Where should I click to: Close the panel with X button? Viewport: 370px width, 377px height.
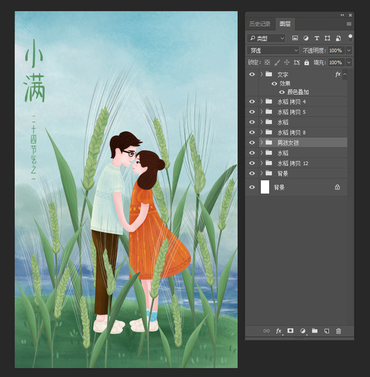click(x=350, y=15)
